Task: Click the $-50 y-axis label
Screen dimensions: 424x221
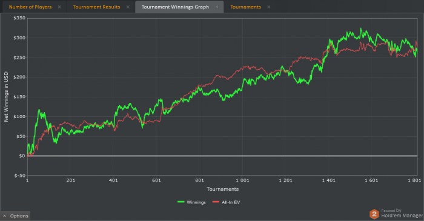Action: 20,176
